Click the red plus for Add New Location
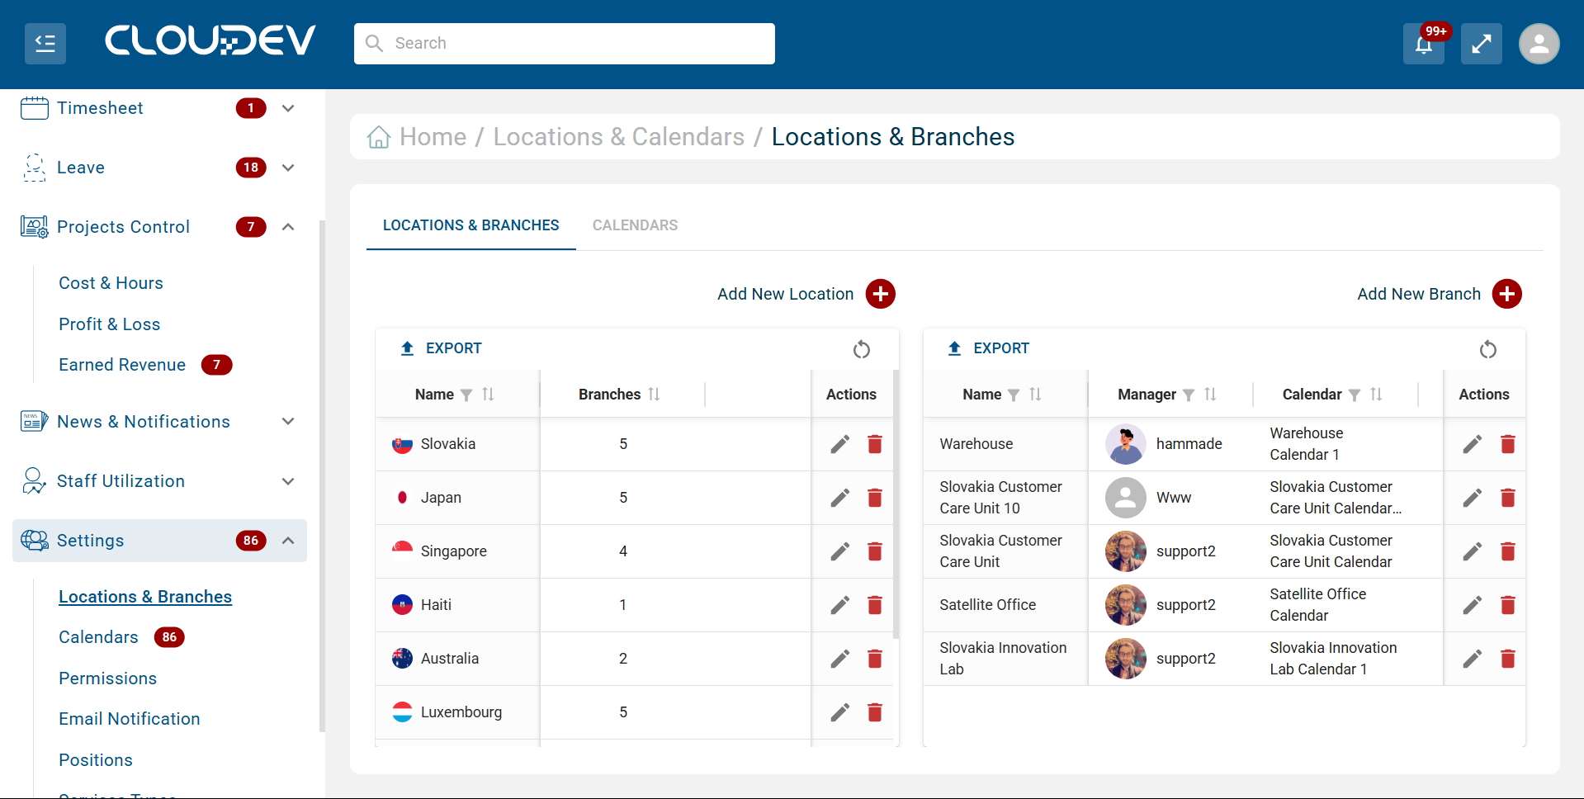Viewport: 1584px width, 799px height. [x=881, y=294]
